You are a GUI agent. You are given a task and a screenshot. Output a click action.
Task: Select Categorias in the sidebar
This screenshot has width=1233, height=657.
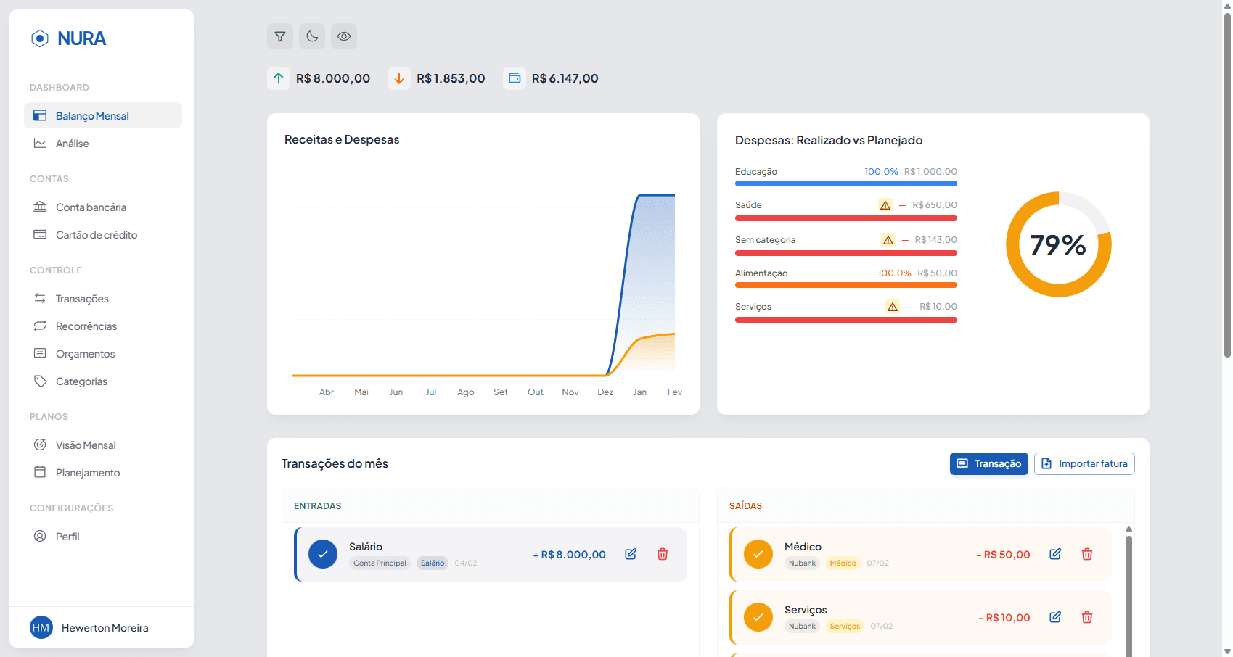click(81, 381)
